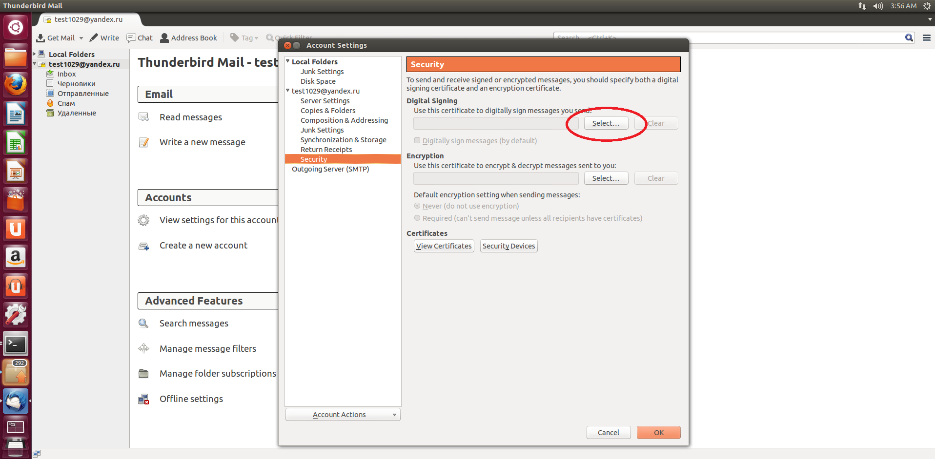
Task: Open the Thunderbird hamburger menu
Action: click(926, 38)
